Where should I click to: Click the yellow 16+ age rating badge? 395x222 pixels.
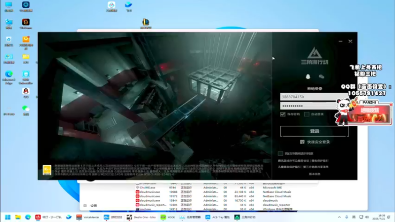47,170
